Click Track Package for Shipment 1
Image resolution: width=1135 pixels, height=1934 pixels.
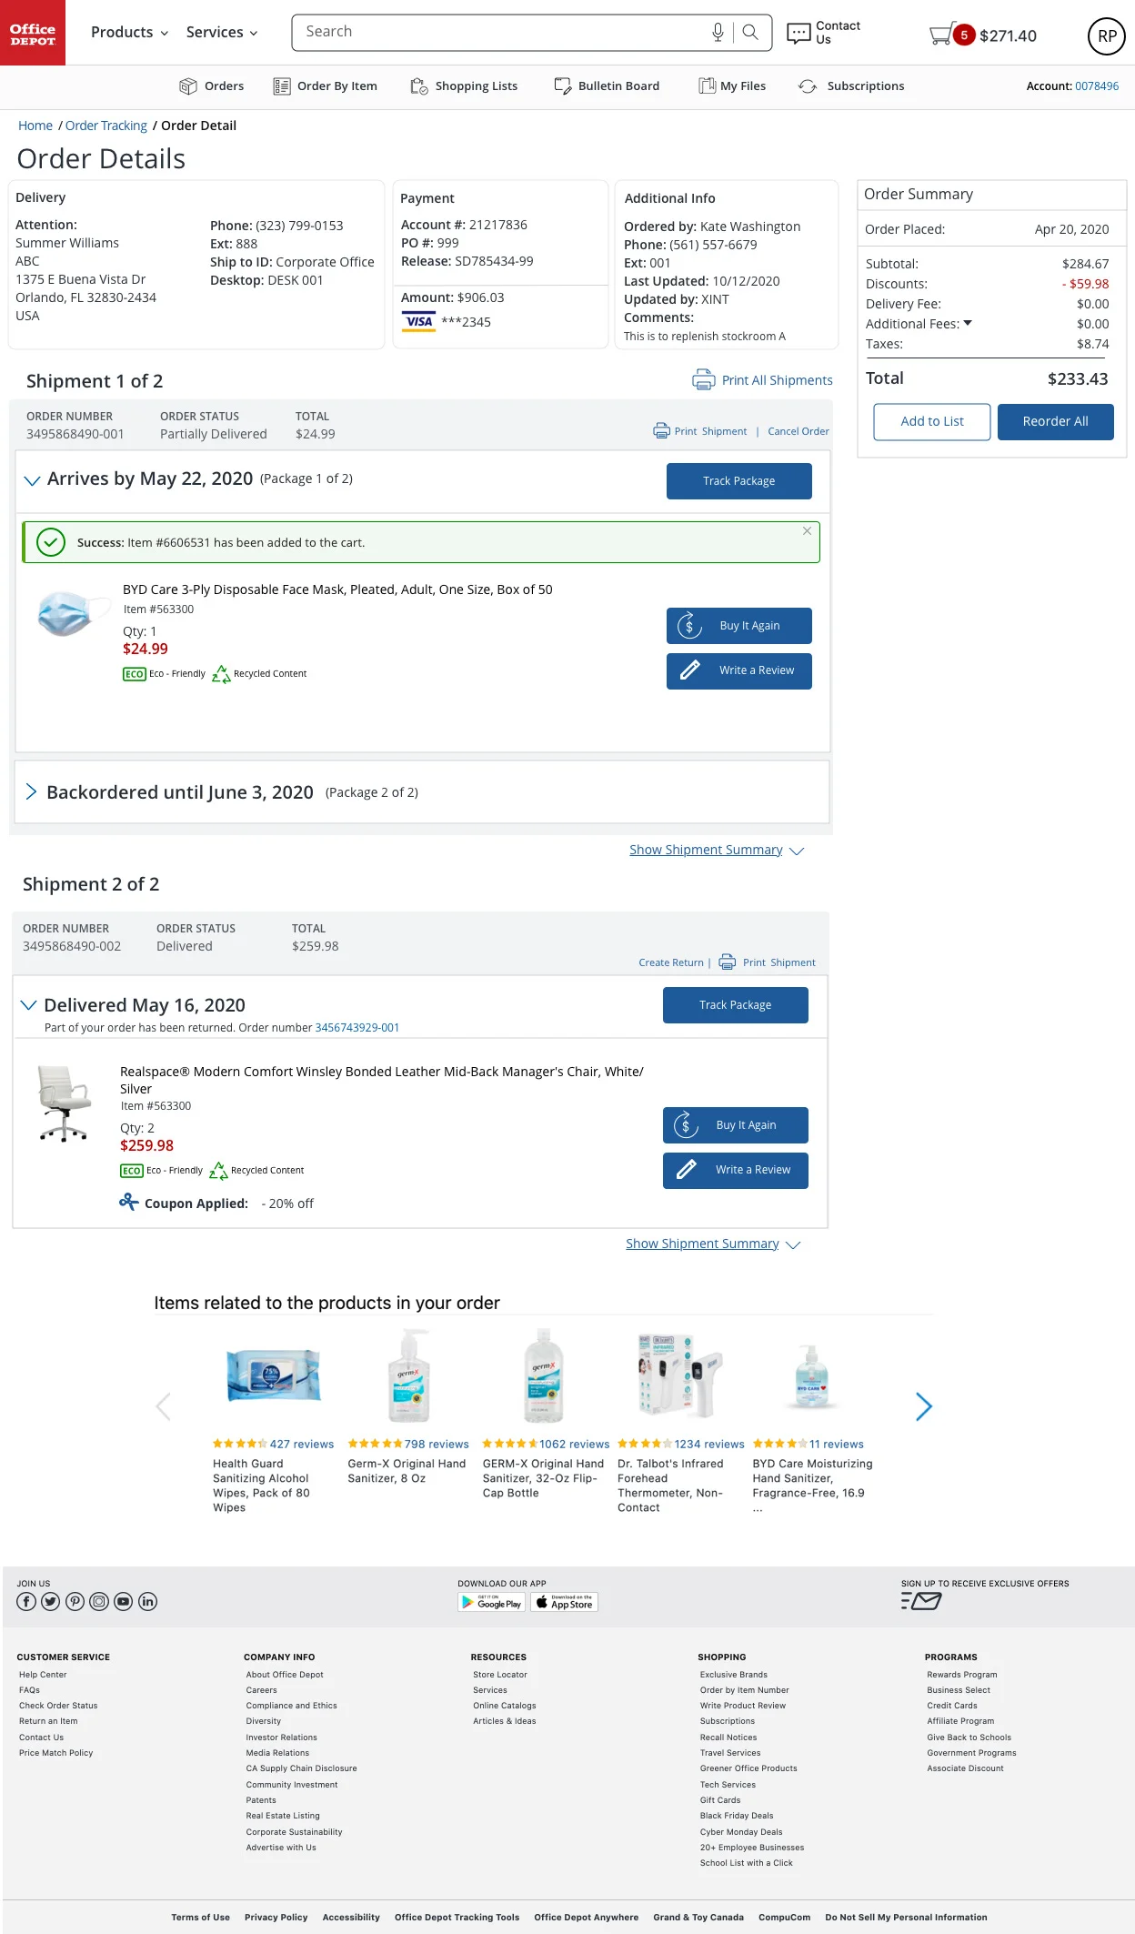click(x=739, y=481)
